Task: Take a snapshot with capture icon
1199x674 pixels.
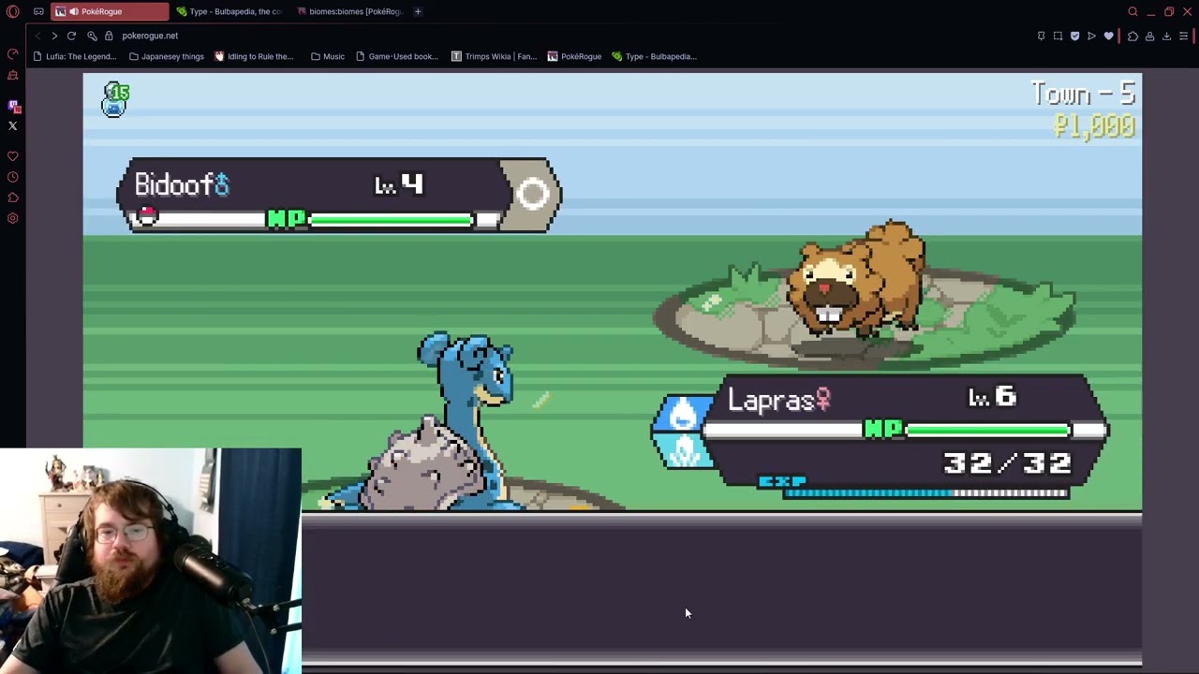Action: coord(1058,36)
